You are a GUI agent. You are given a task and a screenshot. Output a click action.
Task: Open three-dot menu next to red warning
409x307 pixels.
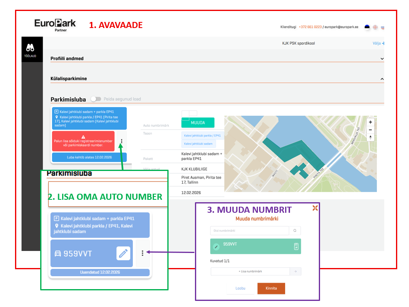click(121, 142)
